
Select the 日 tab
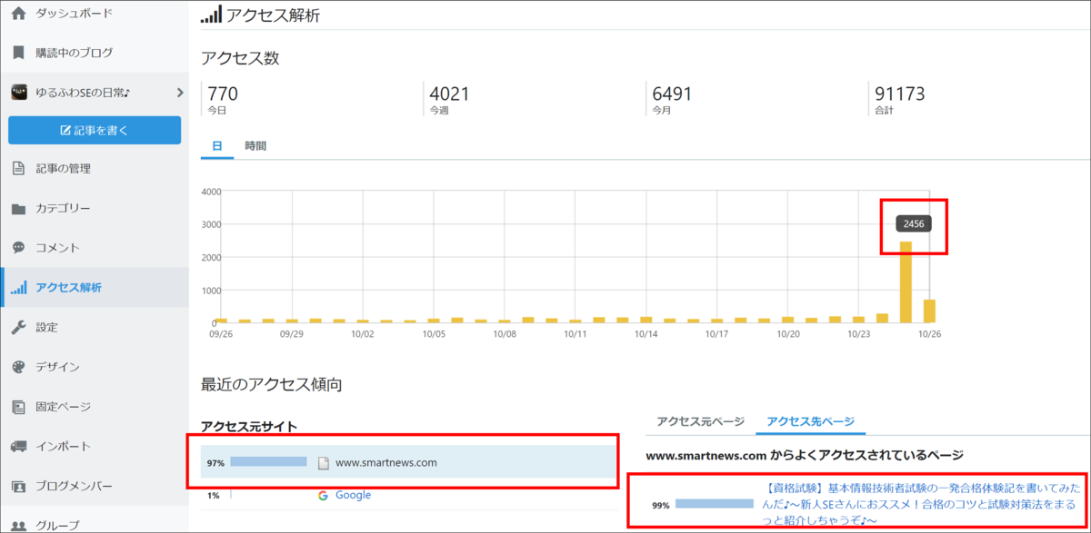(217, 145)
